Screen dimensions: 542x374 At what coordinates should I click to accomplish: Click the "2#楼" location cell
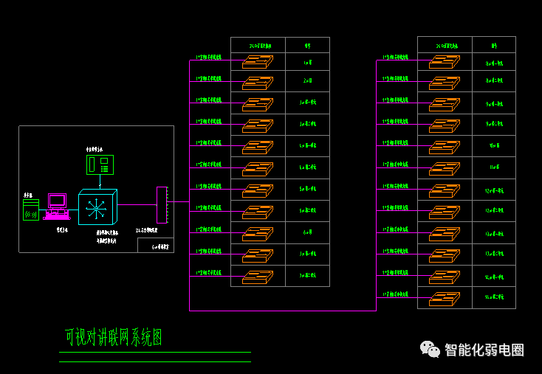click(308, 81)
